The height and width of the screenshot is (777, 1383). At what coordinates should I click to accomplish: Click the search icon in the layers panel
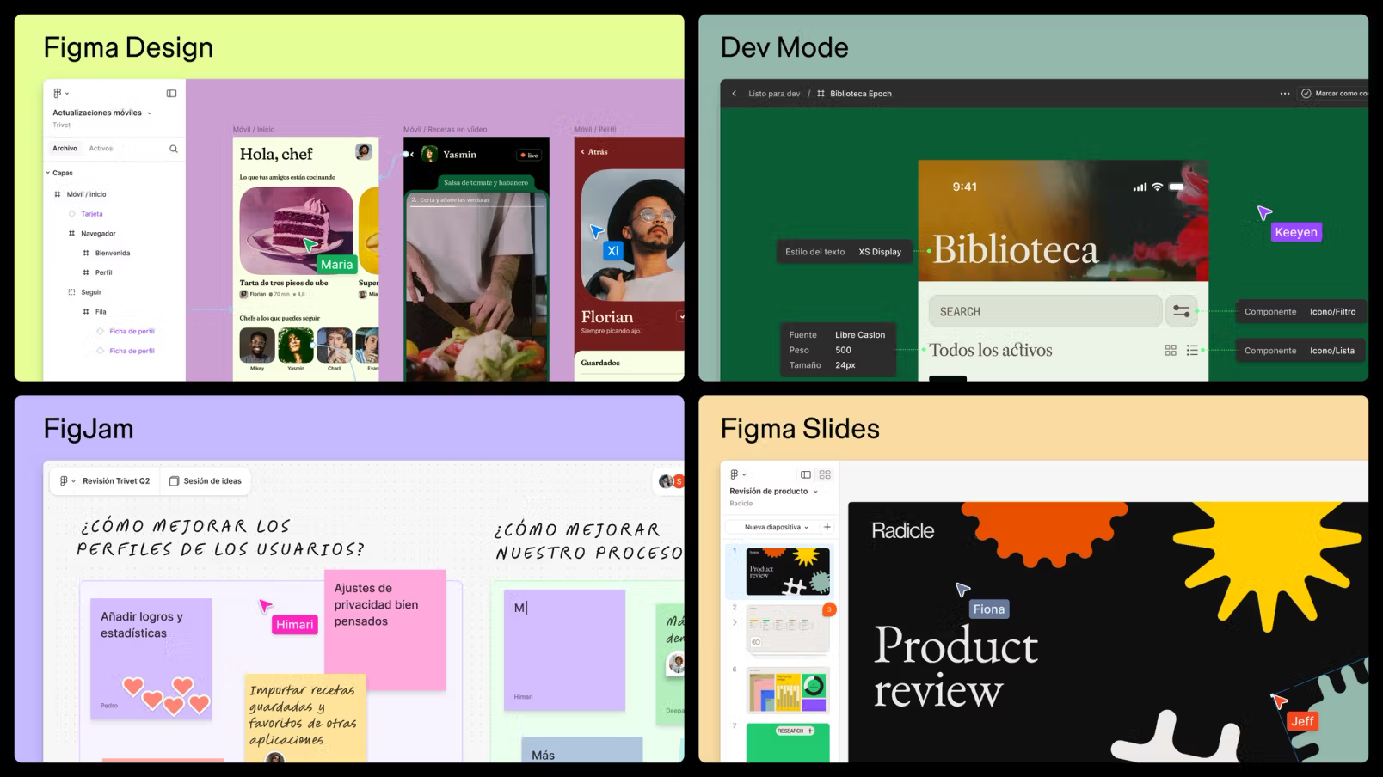tap(173, 148)
